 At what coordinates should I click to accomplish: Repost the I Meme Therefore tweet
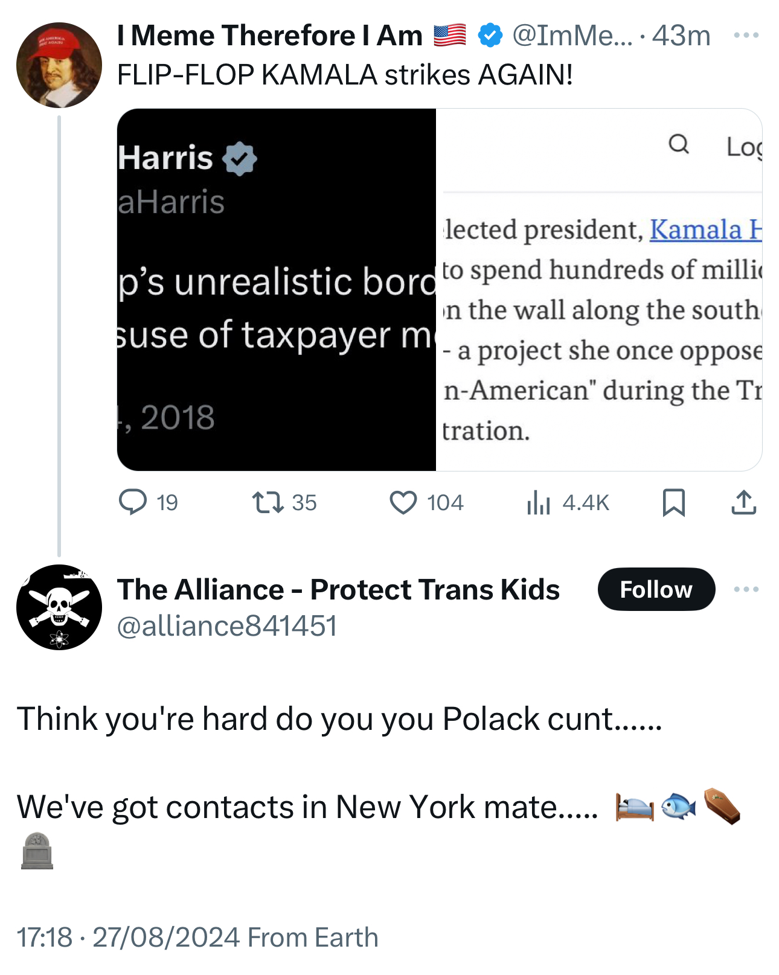click(268, 502)
